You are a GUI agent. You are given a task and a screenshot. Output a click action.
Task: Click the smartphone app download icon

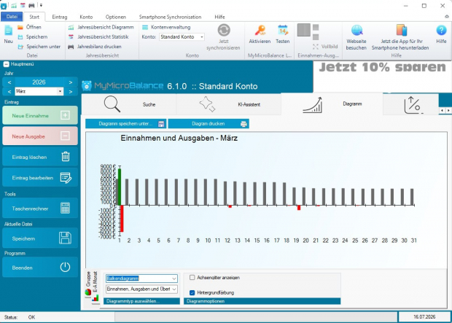[x=401, y=31]
